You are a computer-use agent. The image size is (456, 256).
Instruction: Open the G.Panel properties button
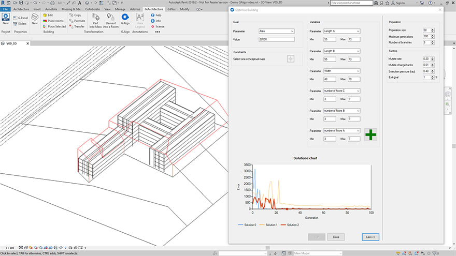[20, 18]
